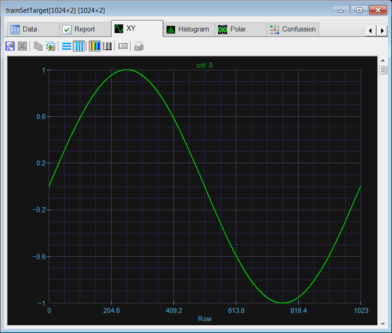
Task: Toggle the color palette mode
Action: coord(95,46)
